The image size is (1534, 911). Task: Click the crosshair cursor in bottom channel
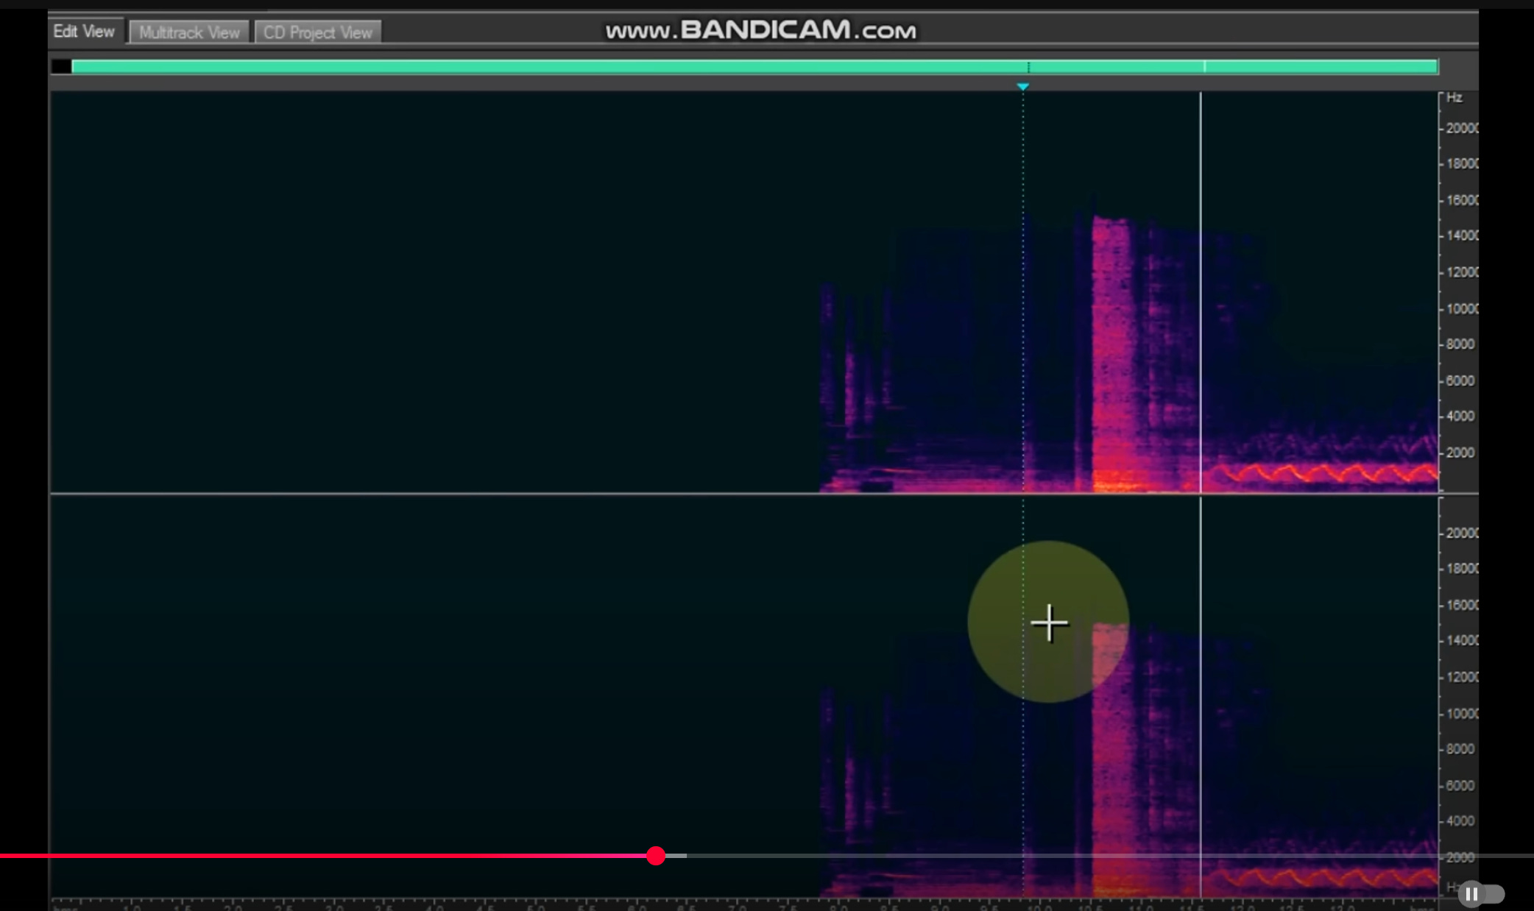pos(1049,623)
